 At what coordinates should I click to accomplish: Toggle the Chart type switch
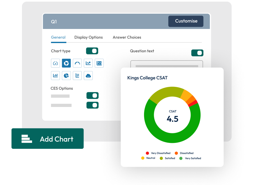coord(92,51)
